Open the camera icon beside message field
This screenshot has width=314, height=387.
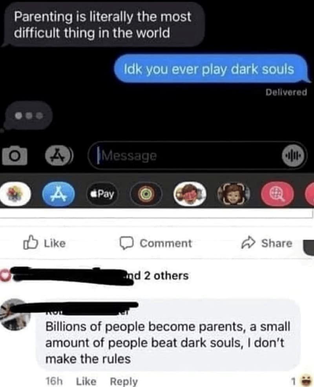[x=15, y=155]
